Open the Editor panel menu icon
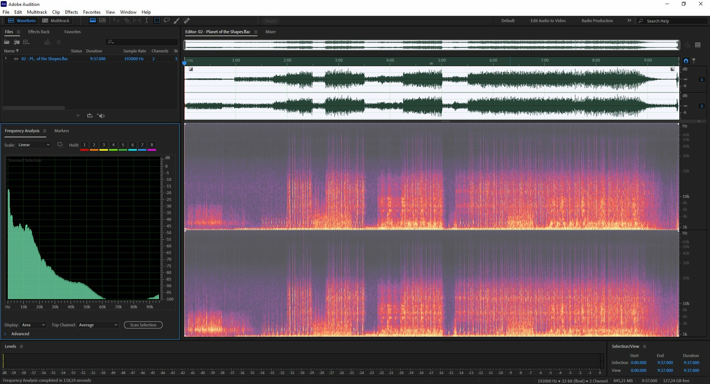This screenshot has height=384, width=710. click(256, 32)
